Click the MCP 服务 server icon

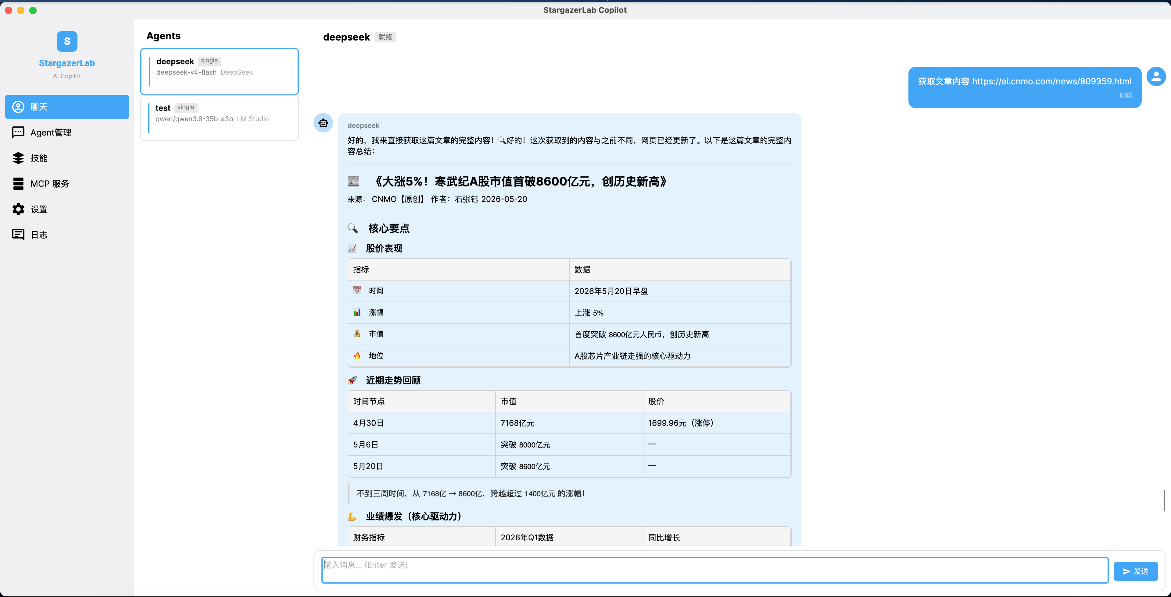pyautogui.click(x=18, y=183)
